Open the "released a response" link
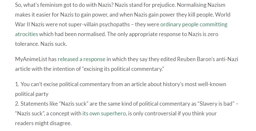 point(81,59)
